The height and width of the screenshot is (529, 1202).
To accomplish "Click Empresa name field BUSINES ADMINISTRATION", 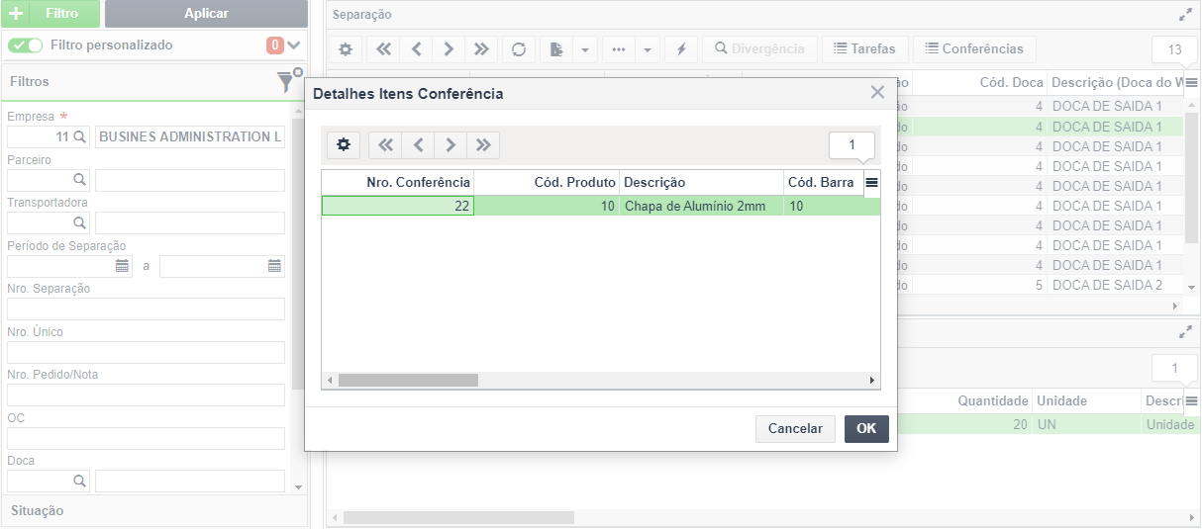I will click(x=190, y=136).
